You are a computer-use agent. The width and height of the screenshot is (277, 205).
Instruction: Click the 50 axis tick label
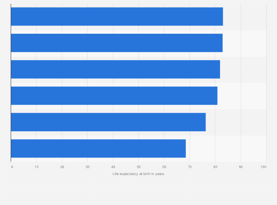tap(138, 167)
